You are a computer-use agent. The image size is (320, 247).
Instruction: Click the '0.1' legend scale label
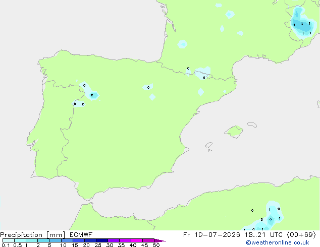(x=6, y=245)
